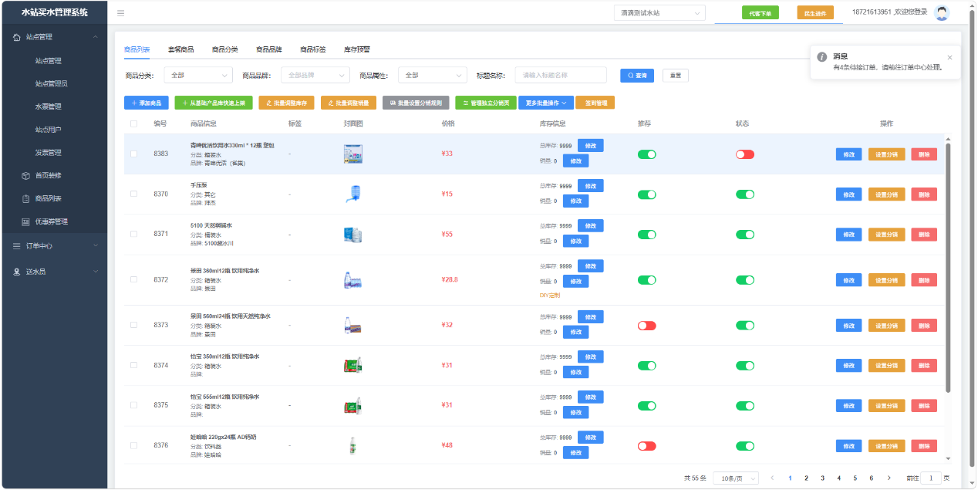The height and width of the screenshot is (490, 978).
Task: Click 从基础产品库快速上架 green button
Action: pos(214,103)
